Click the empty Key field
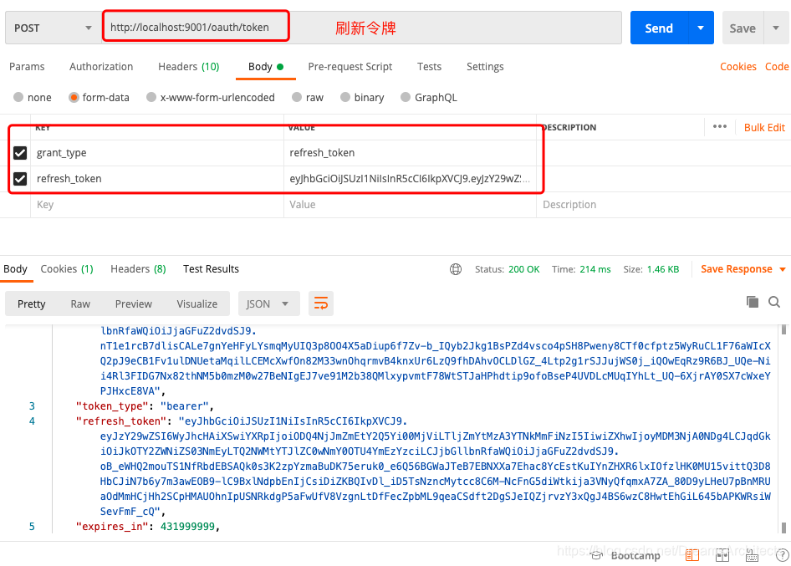The image size is (791, 566). point(157,205)
